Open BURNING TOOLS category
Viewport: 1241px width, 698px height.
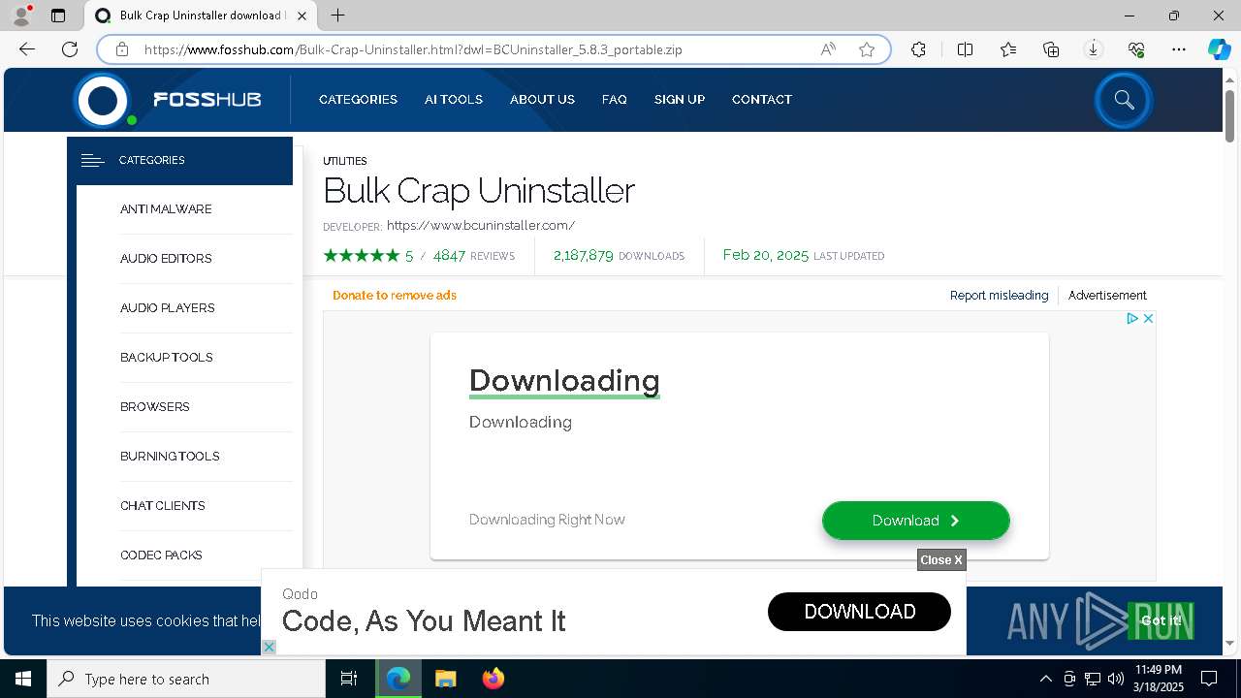170,457
